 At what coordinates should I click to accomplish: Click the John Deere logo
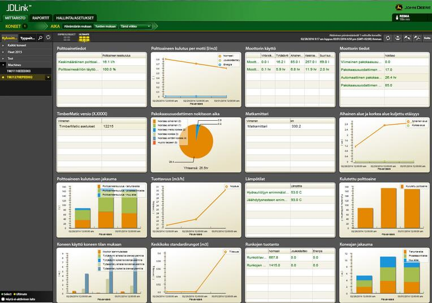click(x=413, y=7)
